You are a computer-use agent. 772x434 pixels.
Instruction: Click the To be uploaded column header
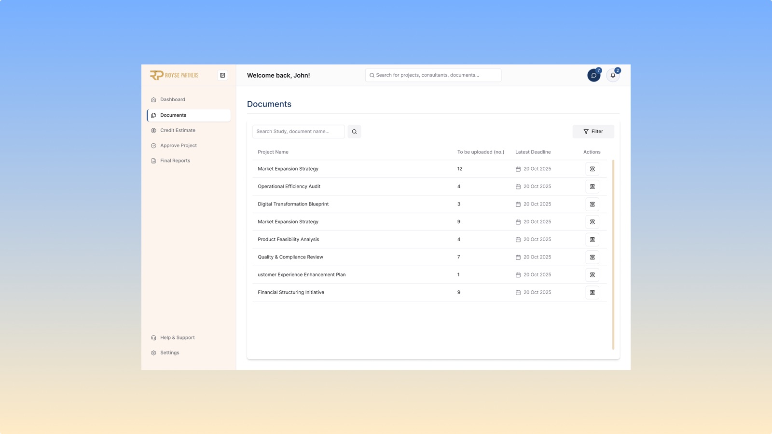[x=481, y=152]
